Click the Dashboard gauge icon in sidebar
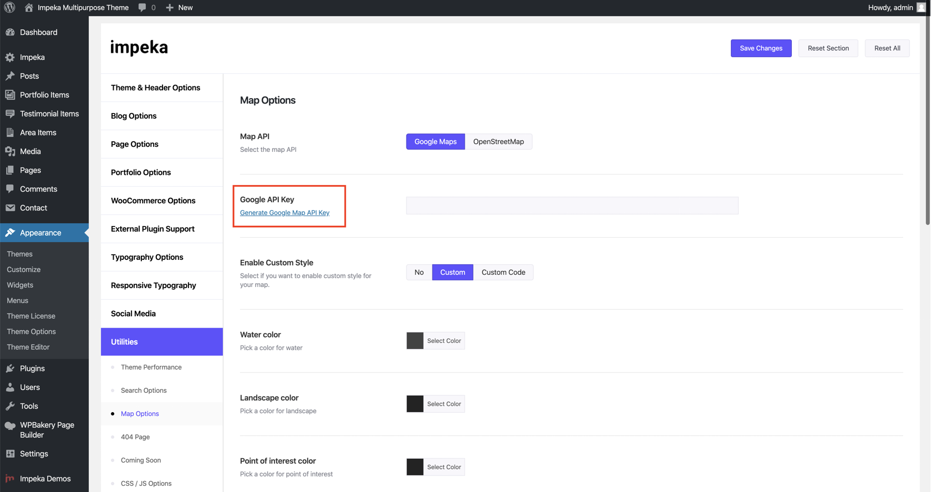 10,32
